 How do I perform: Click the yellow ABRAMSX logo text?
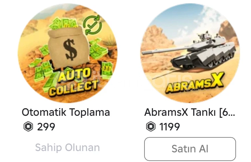pos(194,83)
